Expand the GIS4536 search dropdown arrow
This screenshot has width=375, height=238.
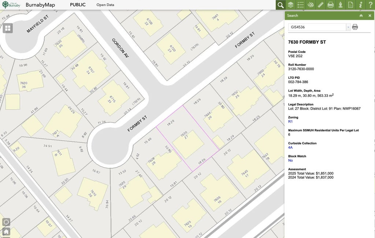tap(348, 27)
